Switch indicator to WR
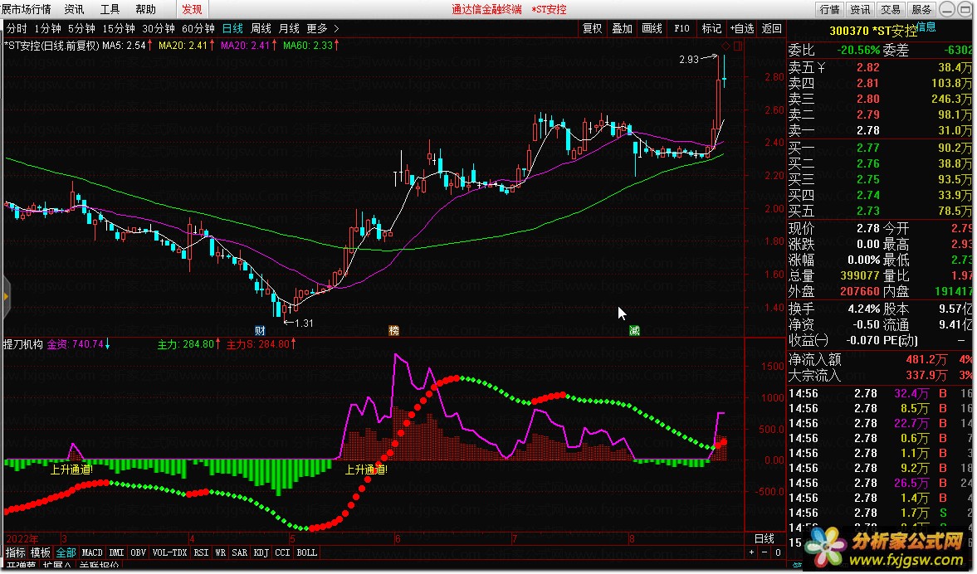Viewport: 977px width, 574px height. tap(220, 552)
